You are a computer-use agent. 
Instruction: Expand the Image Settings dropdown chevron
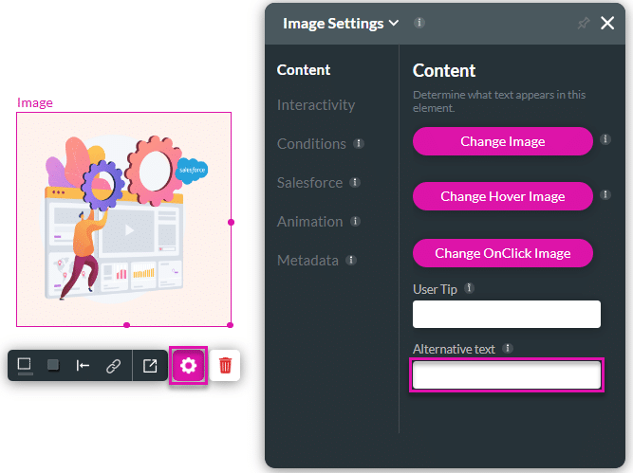click(x=394, y=23)
